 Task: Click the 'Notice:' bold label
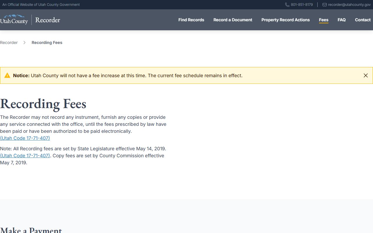(21, 75)
